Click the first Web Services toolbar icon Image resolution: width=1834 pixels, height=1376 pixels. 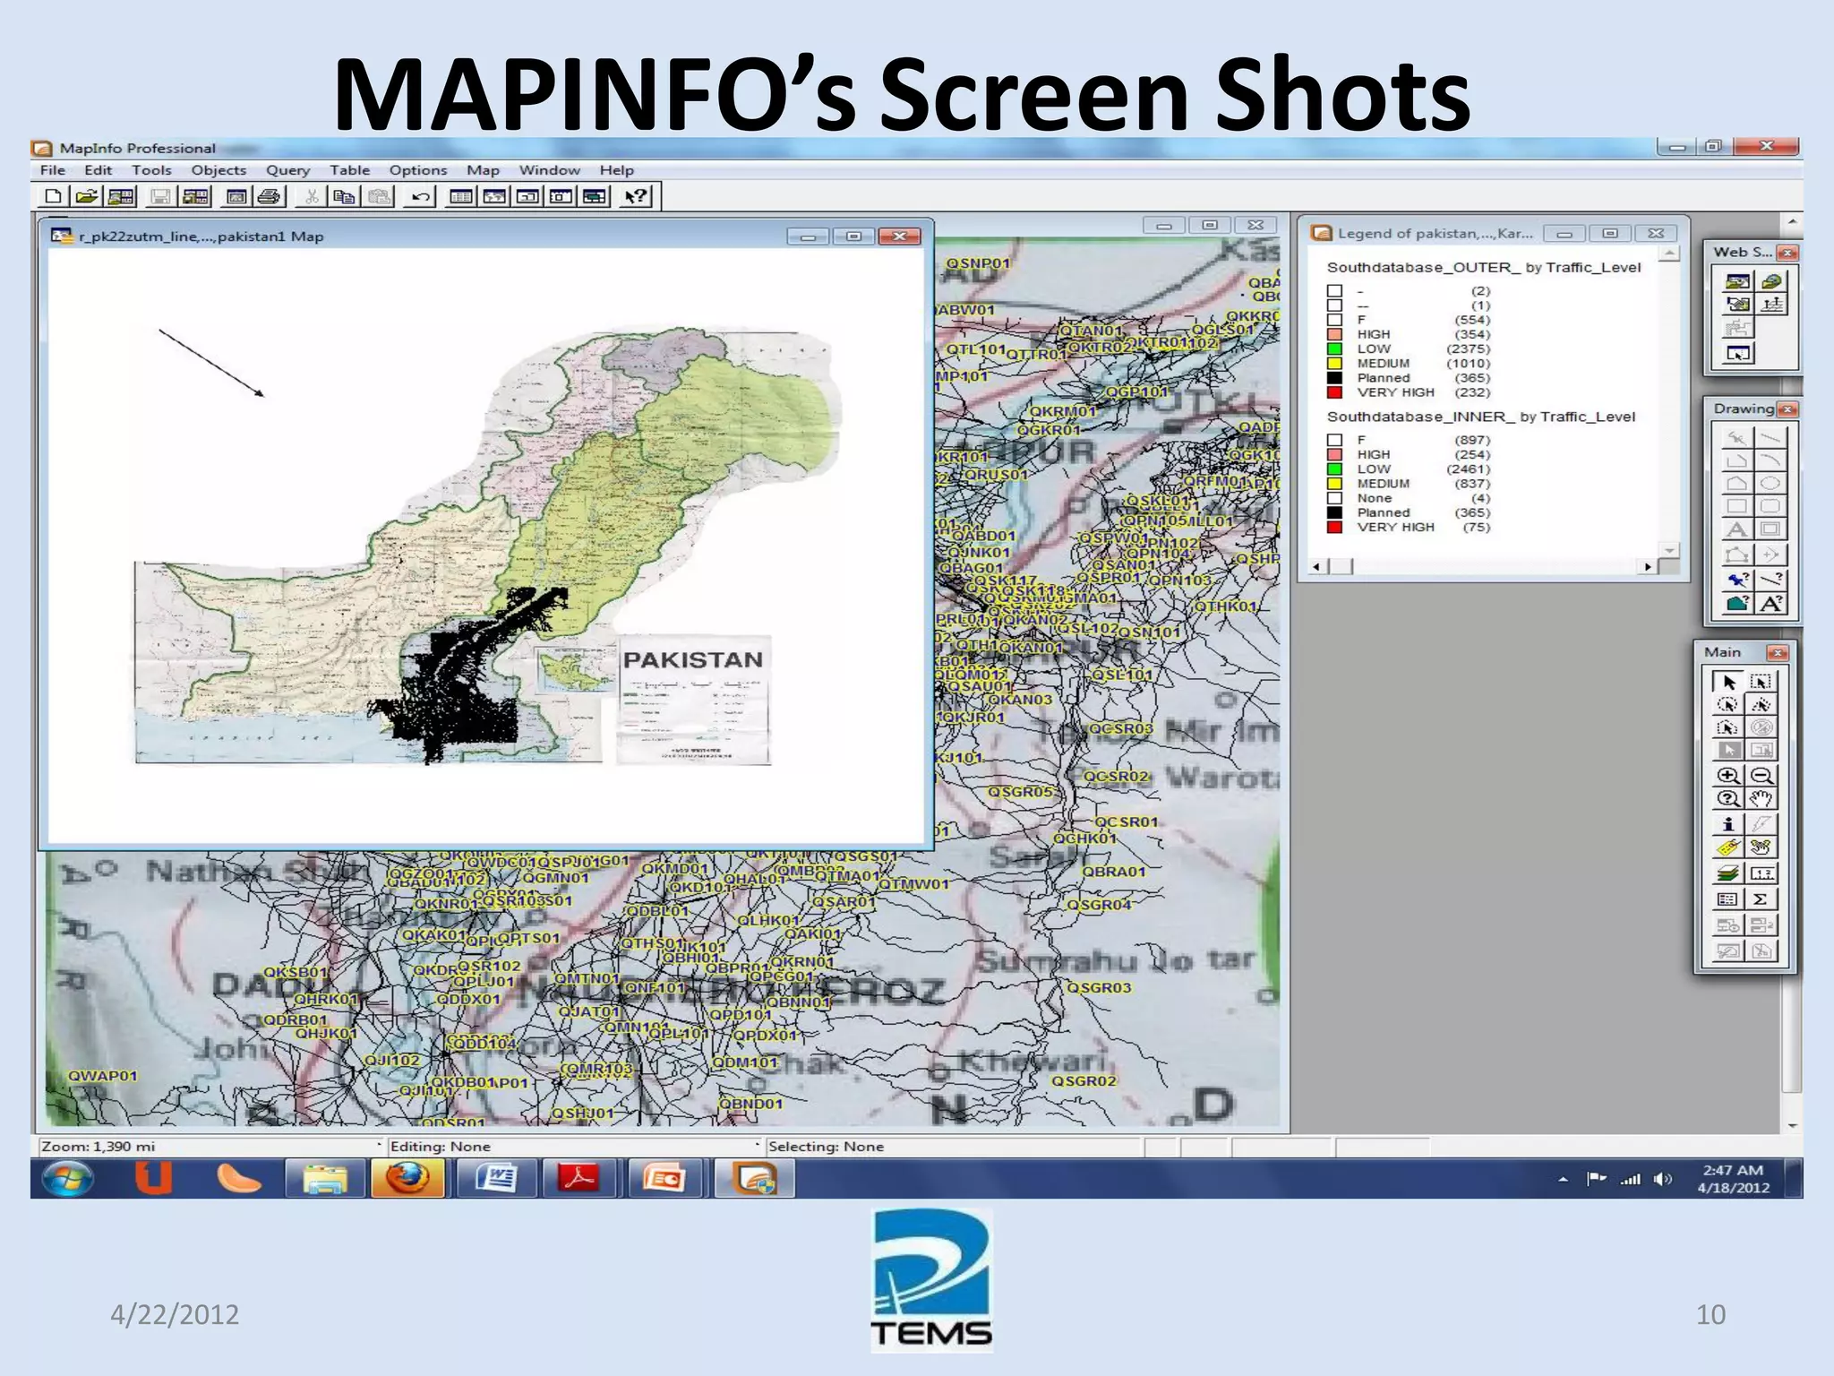tap(1737, 281)
